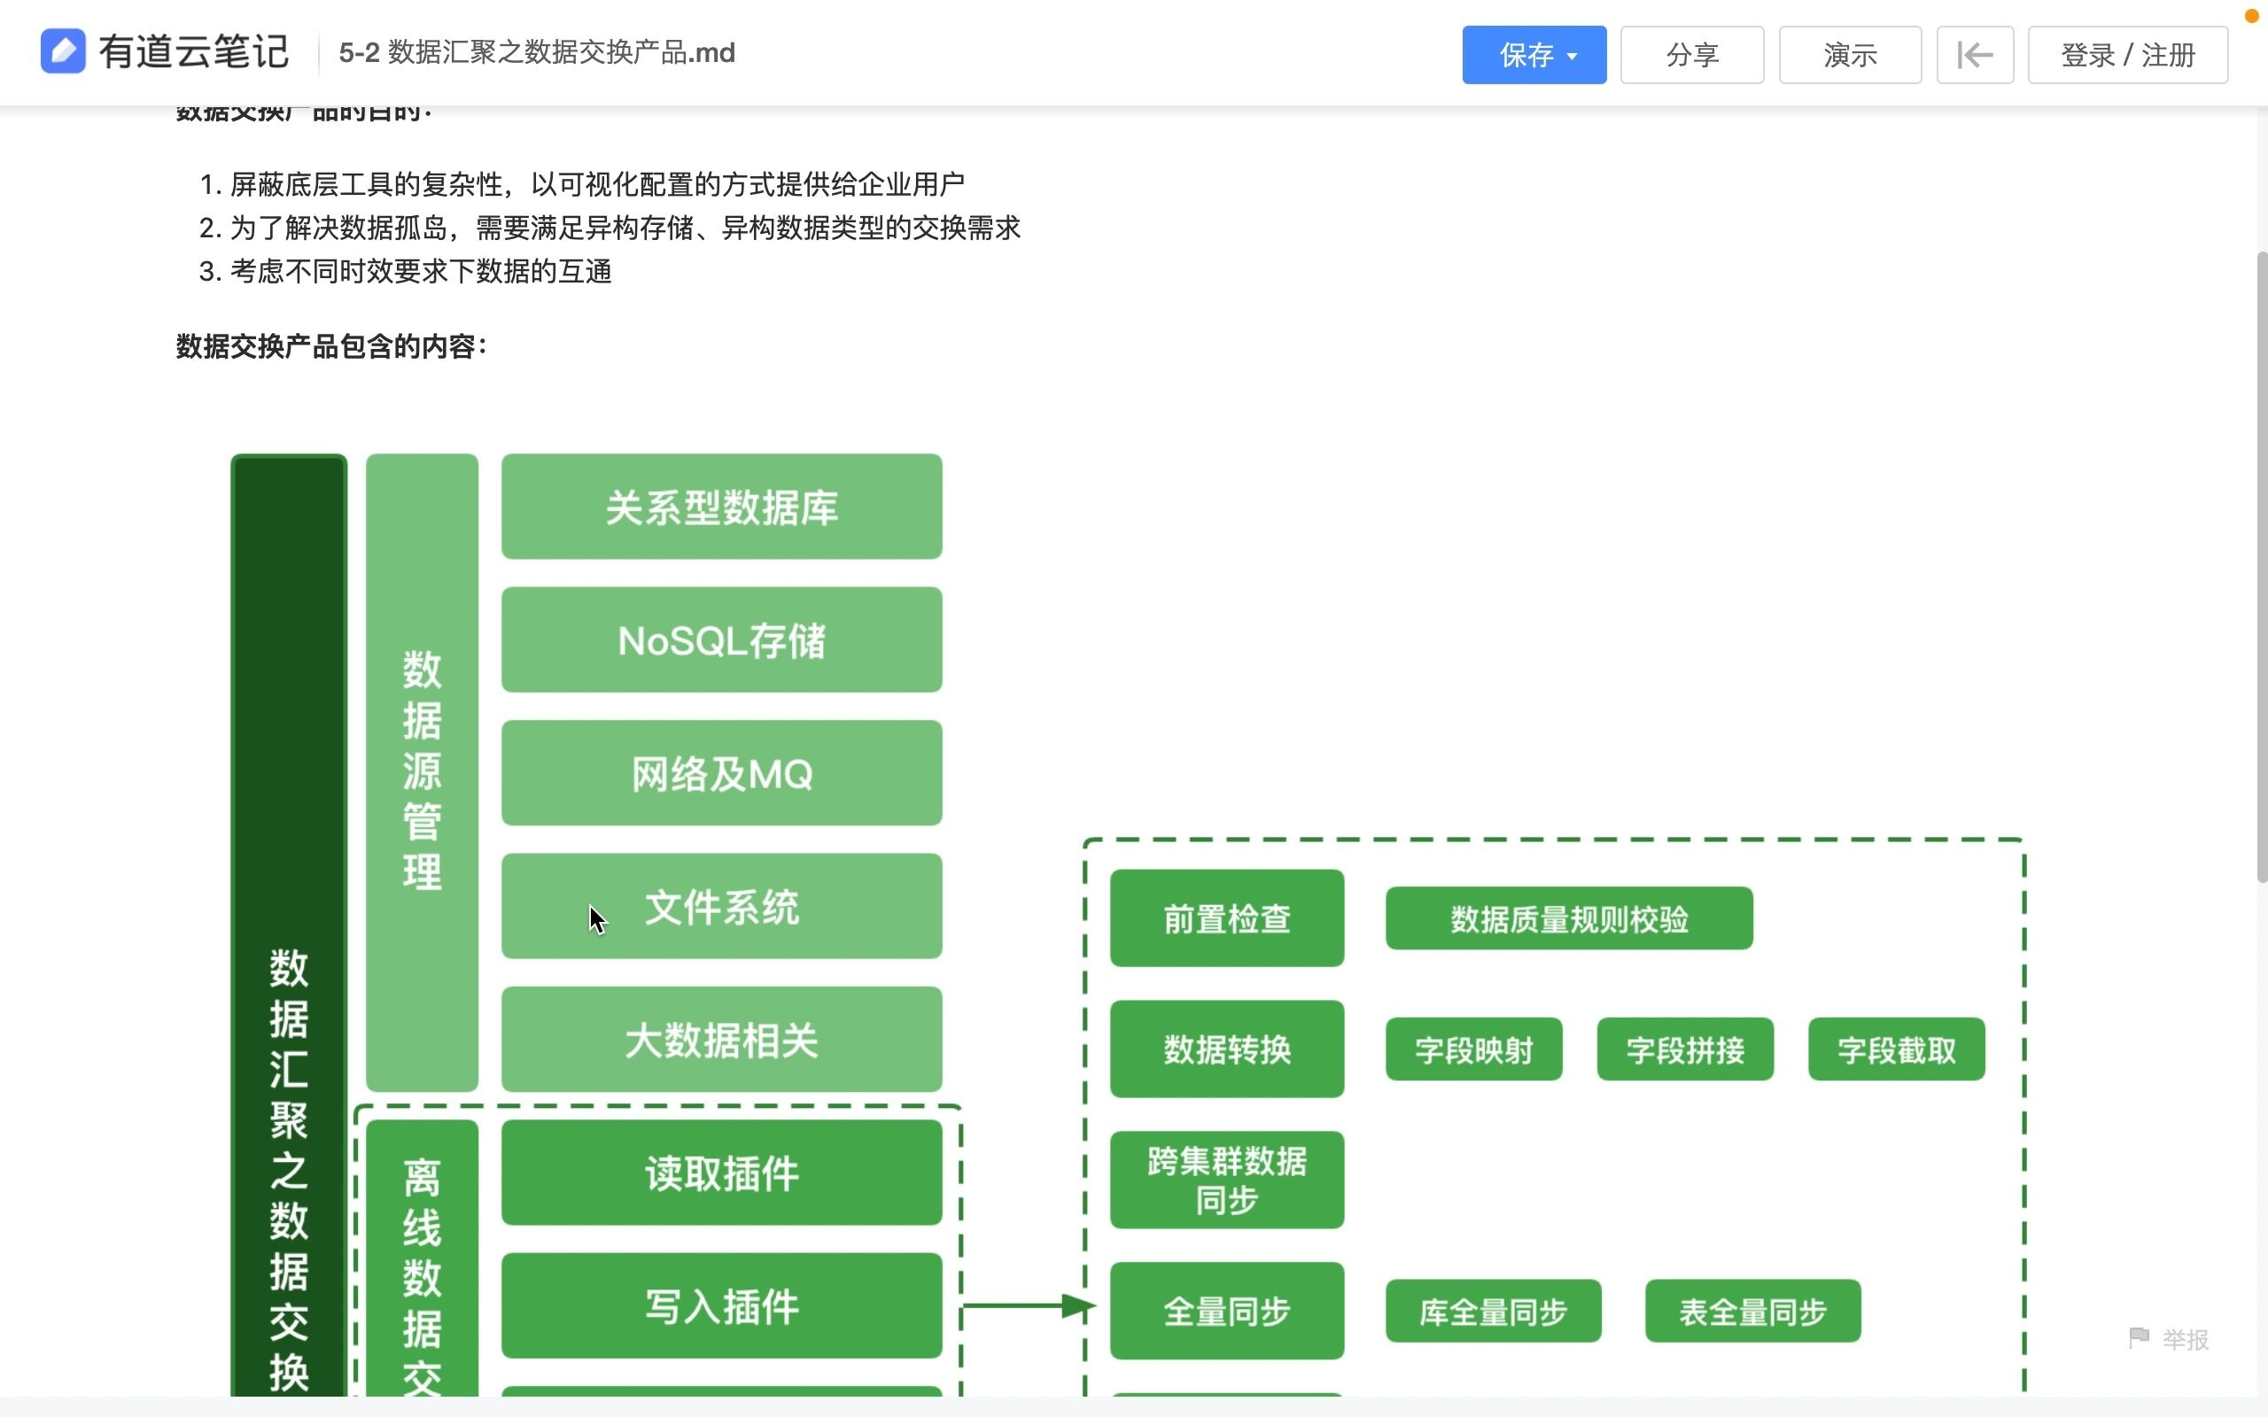The width and height of the screenshot is (2268, 1417).
Task: Click diagram box 库全量同步
Action: click(1494, 1311)
